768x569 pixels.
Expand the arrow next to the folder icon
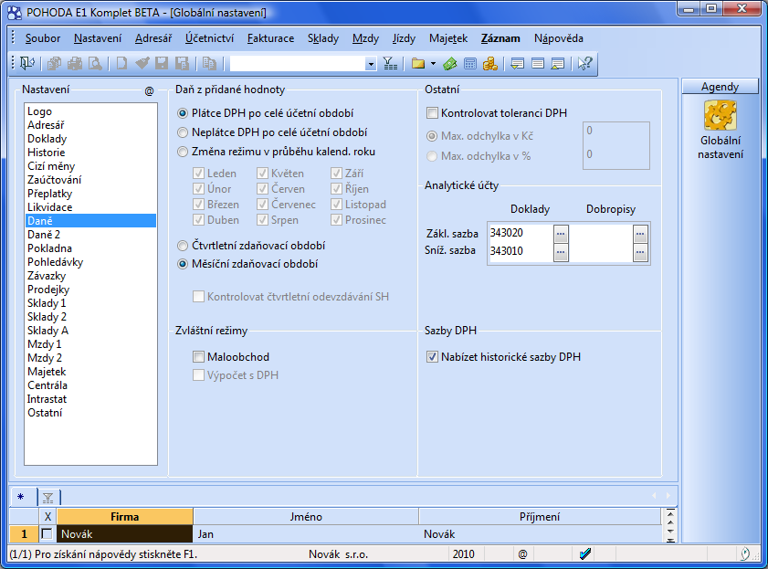tap(433, 63)
